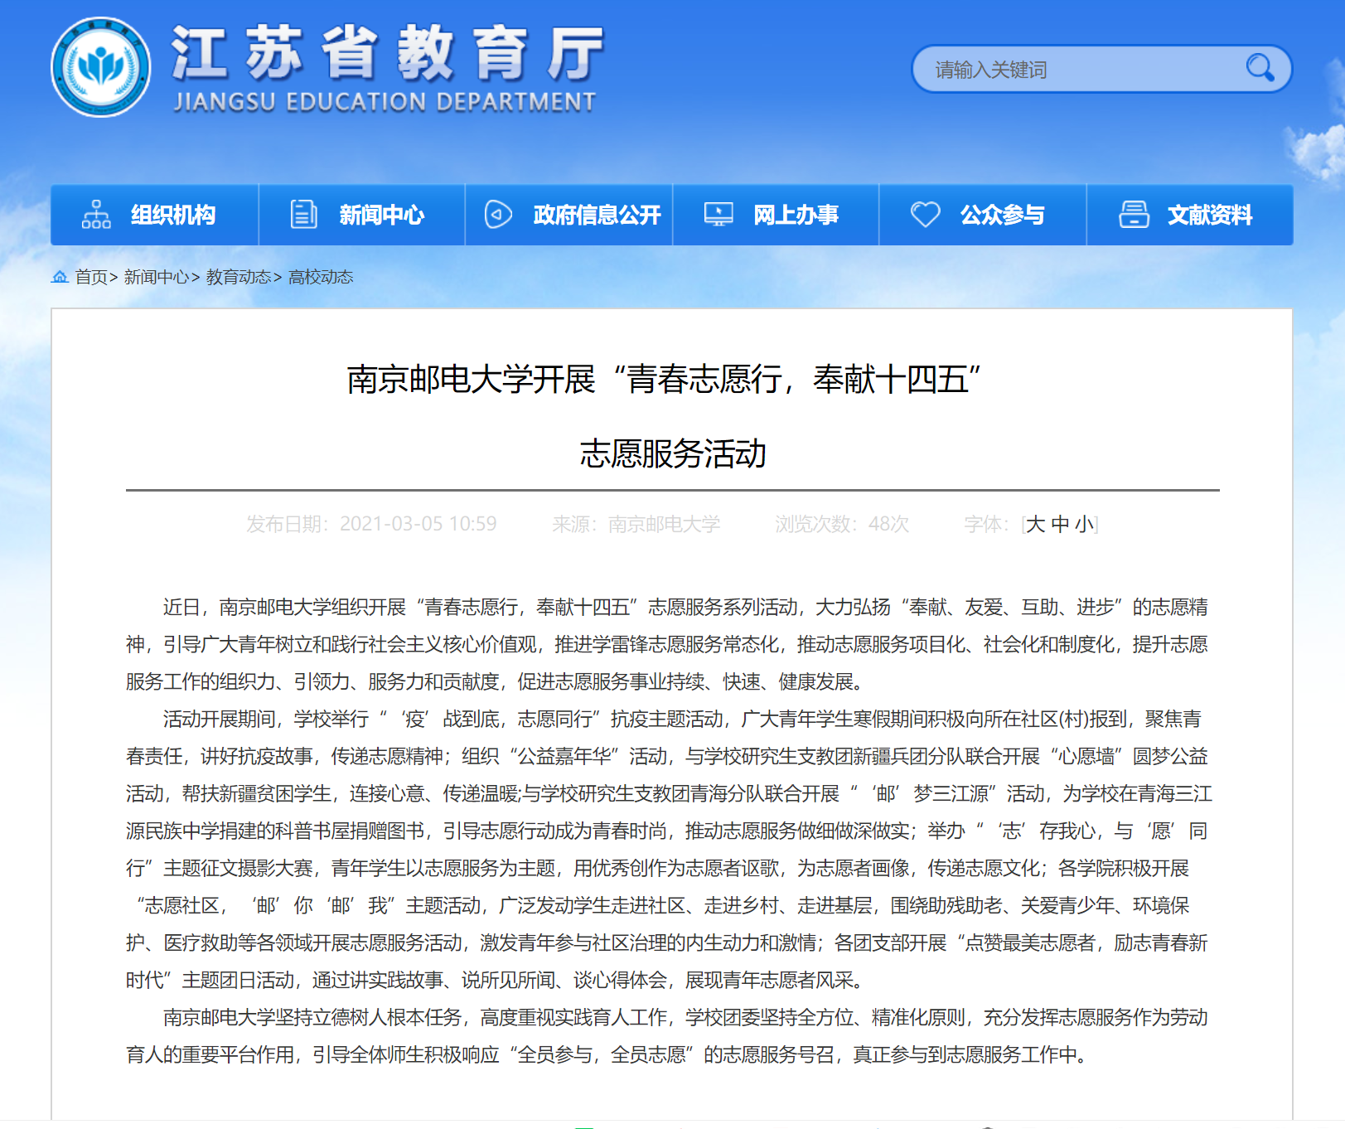The image size is (1345, 1129).
Task: Click the organization chart icon beside 组织机构
Action: 96,215
